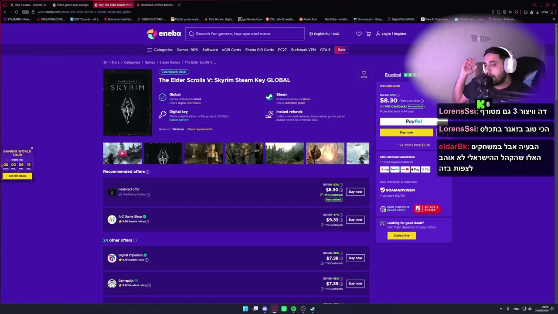Pay with the PayPal button

(x=414, y=122)
